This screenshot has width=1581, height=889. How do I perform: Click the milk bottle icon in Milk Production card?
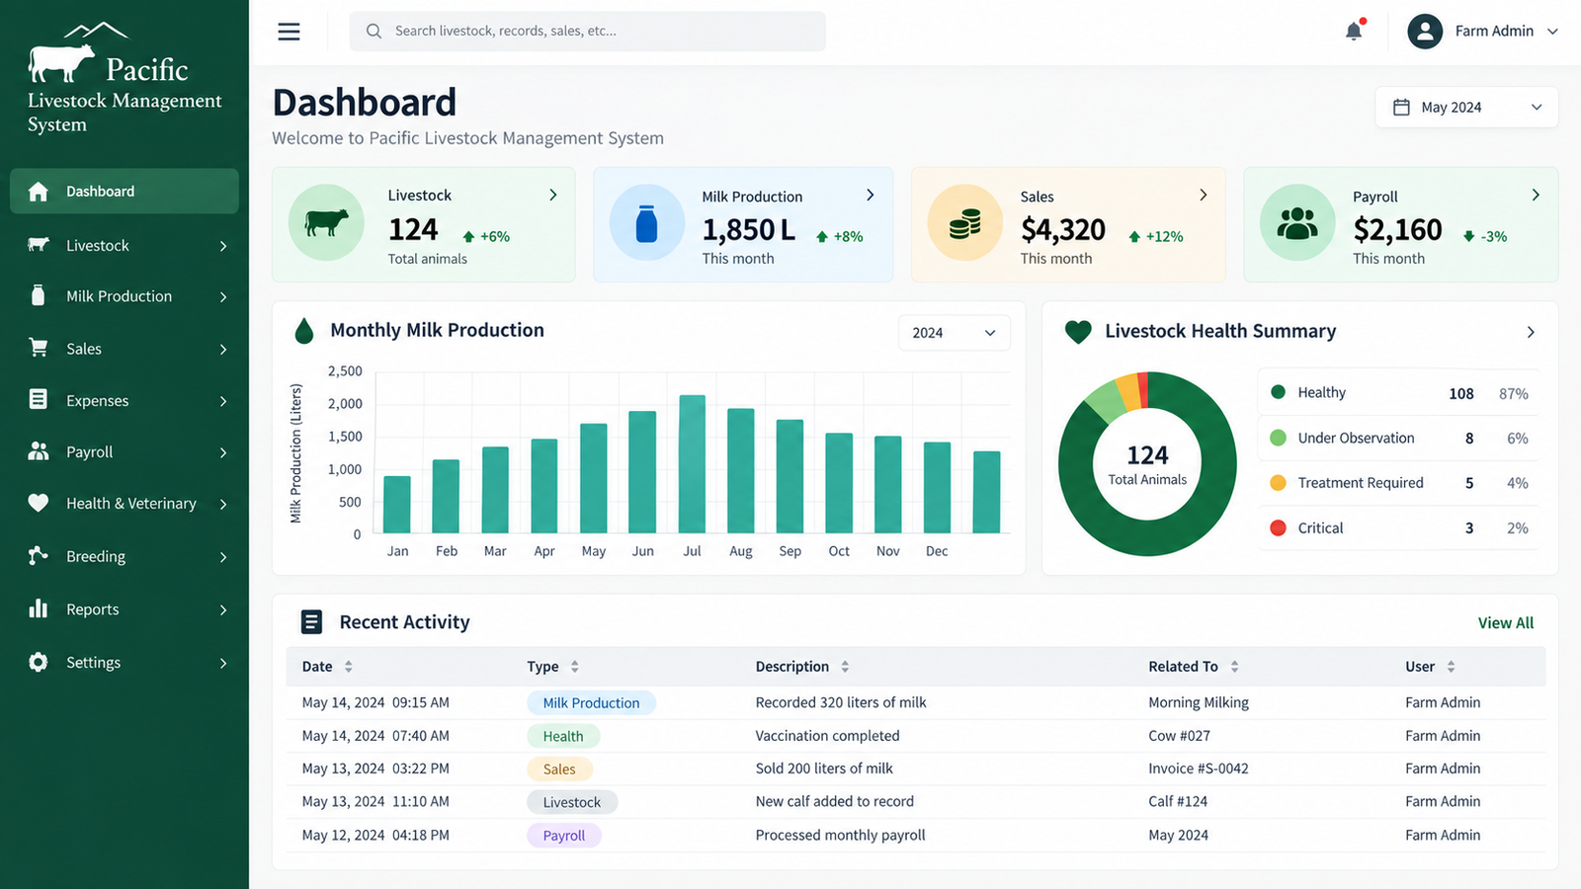[x=646, y=223]
